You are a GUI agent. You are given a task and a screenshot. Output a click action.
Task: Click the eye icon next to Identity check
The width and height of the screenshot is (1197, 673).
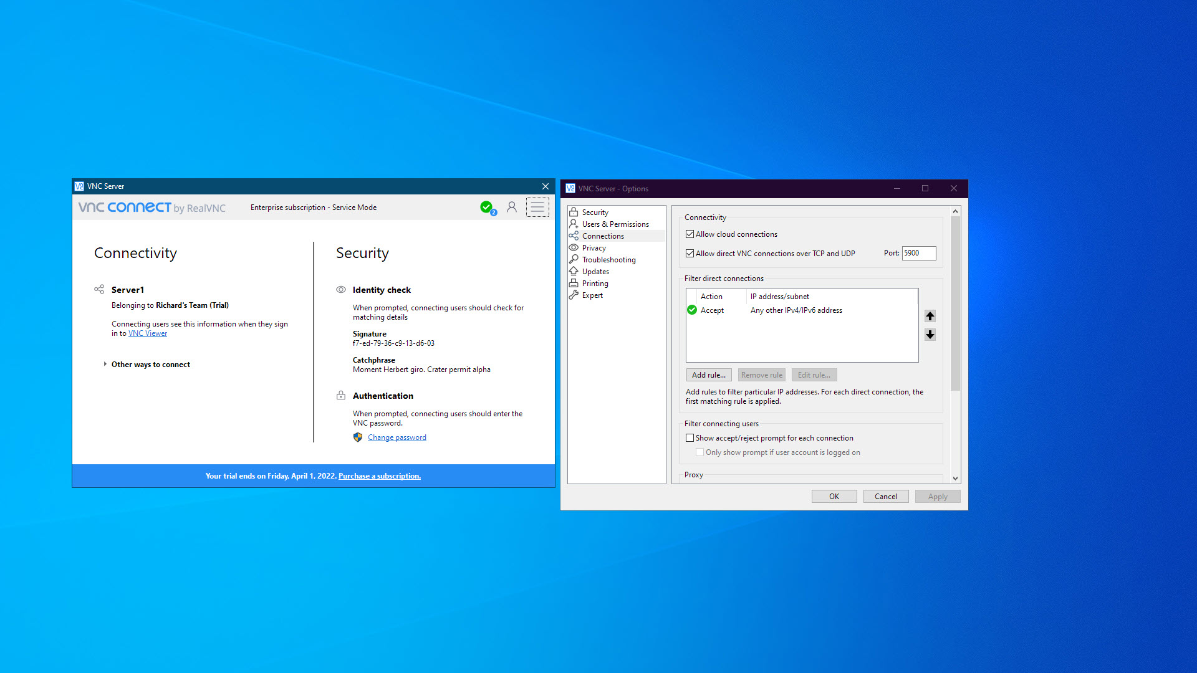(x=341, y=289)
